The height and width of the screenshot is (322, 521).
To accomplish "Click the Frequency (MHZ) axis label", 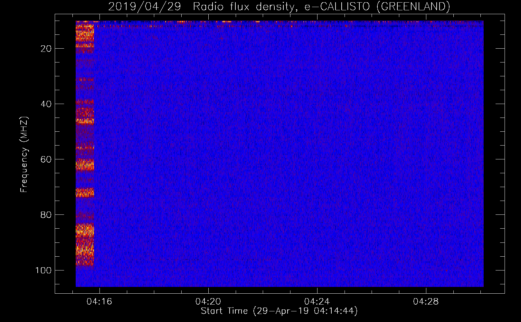I will click(x=24, y=155).
